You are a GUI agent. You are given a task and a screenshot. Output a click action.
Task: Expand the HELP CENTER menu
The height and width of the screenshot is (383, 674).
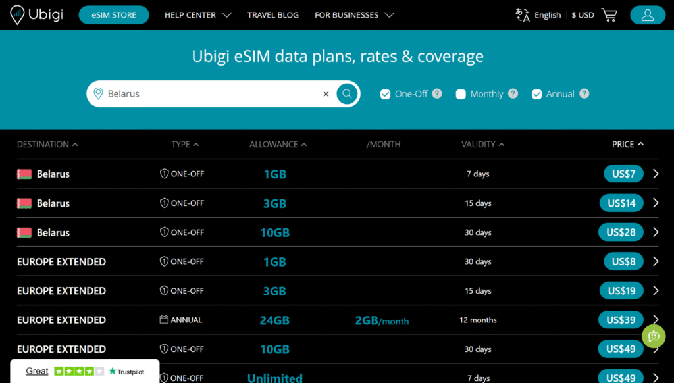191,14
